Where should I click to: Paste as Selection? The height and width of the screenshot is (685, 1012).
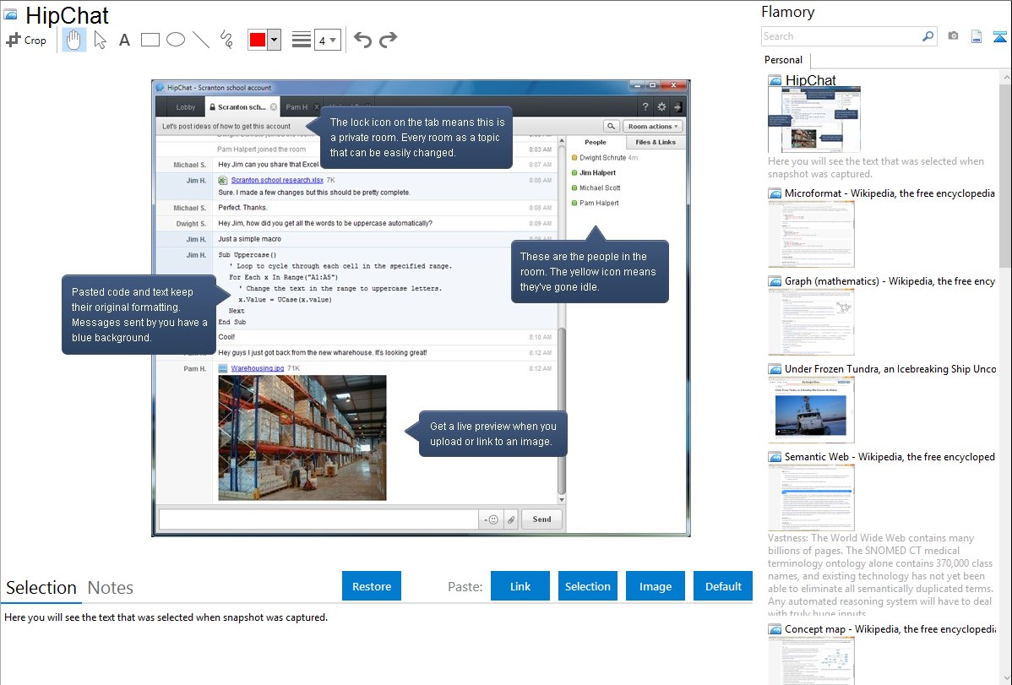coord(588,586)
